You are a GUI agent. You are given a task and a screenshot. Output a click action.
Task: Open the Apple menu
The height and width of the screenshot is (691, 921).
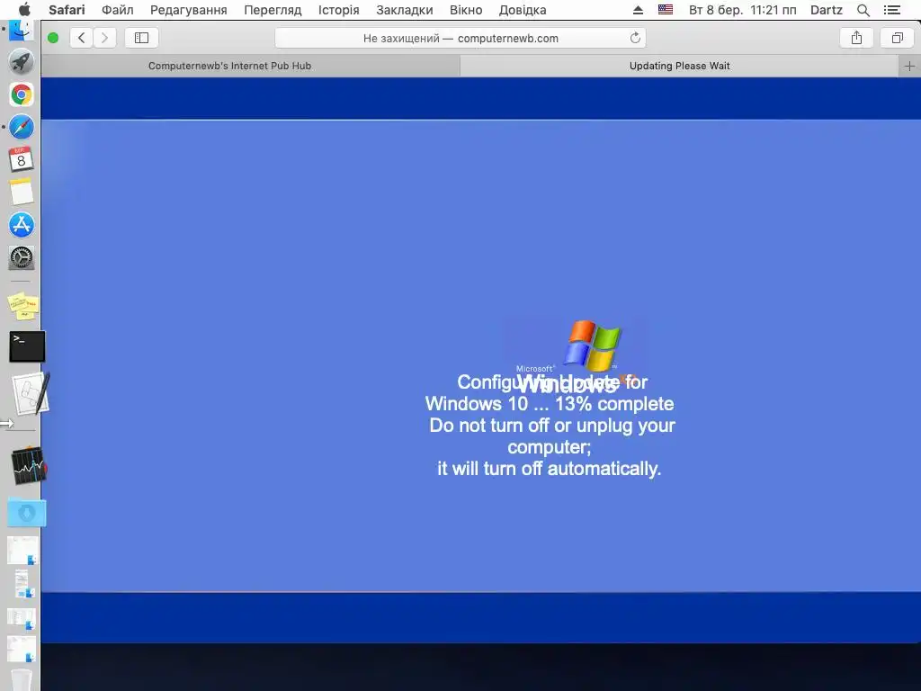[x=24, y=10]
